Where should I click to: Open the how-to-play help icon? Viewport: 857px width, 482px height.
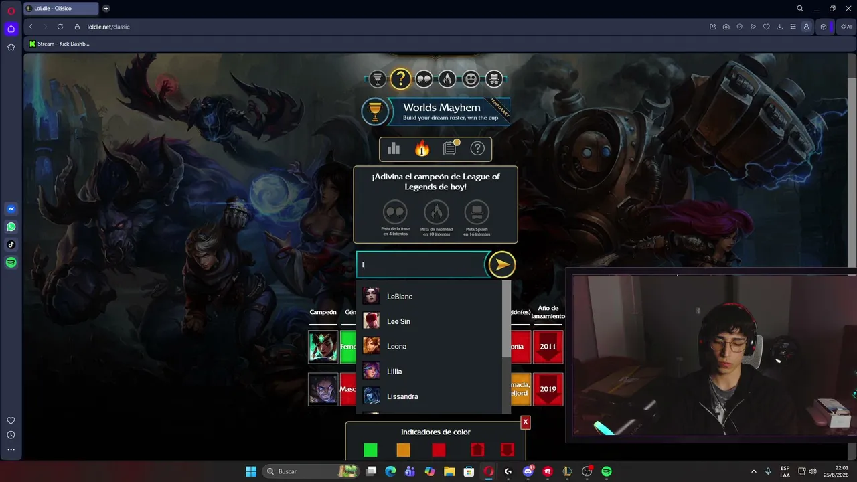point(477,149)
